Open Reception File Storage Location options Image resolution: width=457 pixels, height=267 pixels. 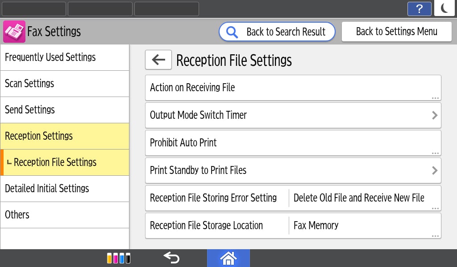click(293, 226)
